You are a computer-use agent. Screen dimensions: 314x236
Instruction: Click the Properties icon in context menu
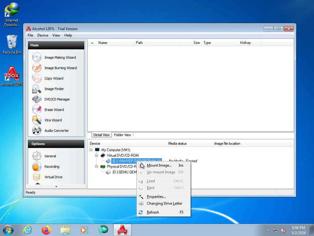pyautogui.click(x=141, y=197)
